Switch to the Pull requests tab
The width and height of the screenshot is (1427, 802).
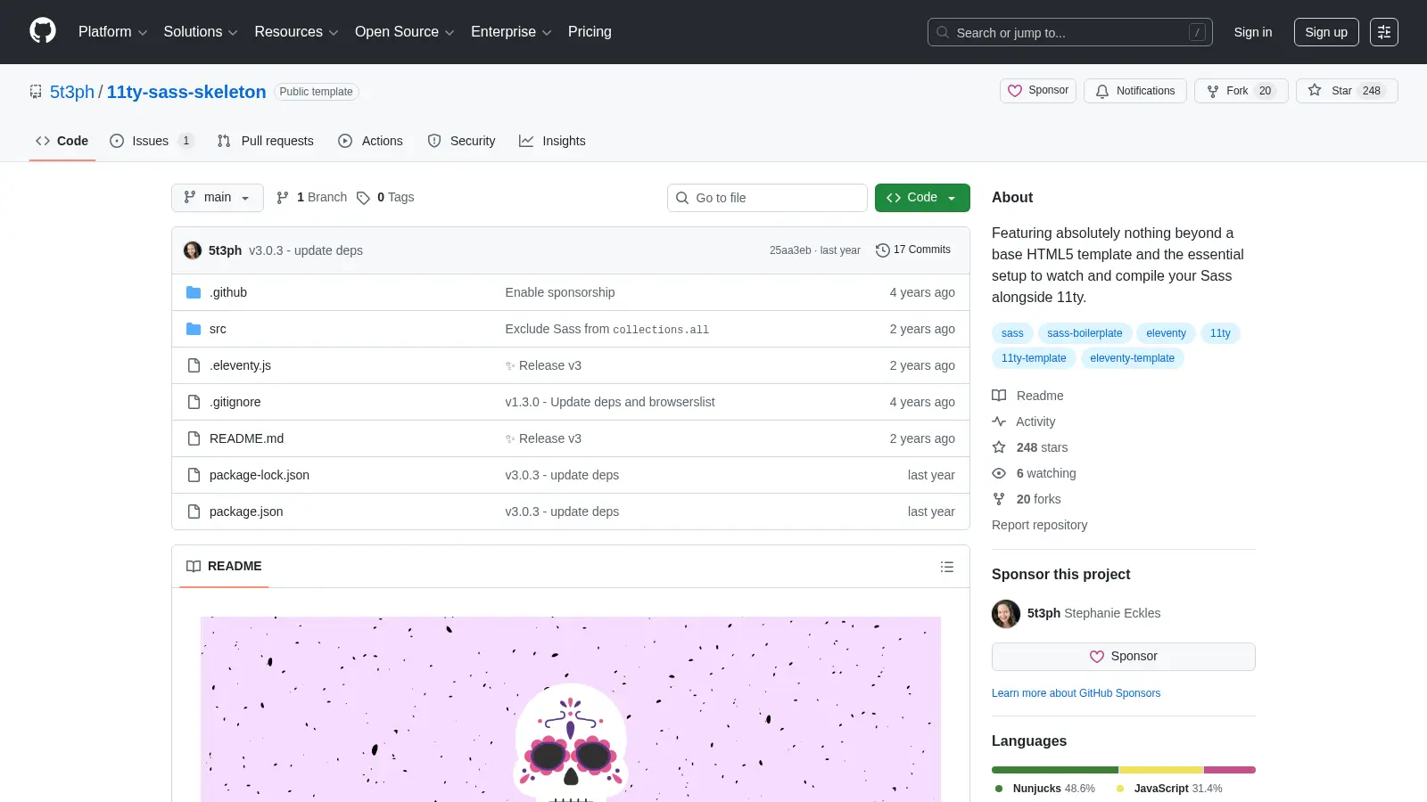(266, 141)
